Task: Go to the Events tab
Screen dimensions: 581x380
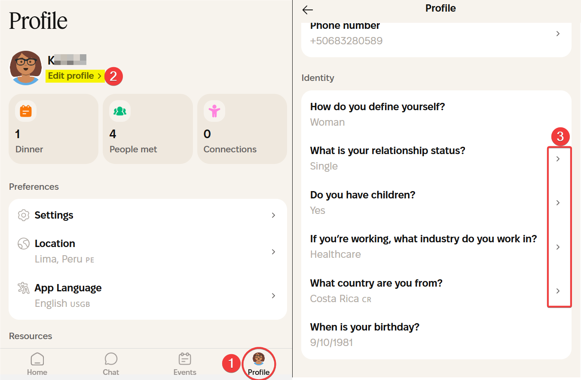Action: (185, 364)
